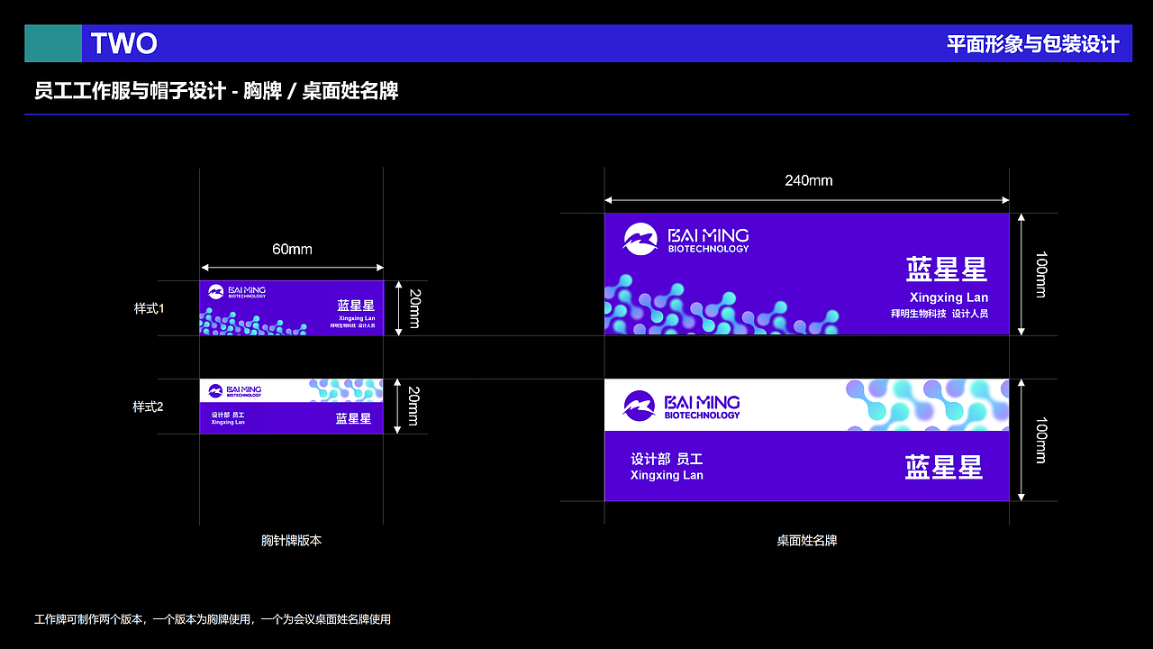Image resolution: width=1153 pixels, height=649 pixels.
Task: Click the 桌面姓名牌 label
Action: tap(807, 540)
